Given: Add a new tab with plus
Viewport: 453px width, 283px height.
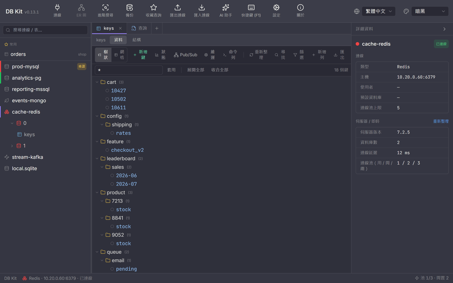Looking at the screenshot, I should click(x=157, y=28).
